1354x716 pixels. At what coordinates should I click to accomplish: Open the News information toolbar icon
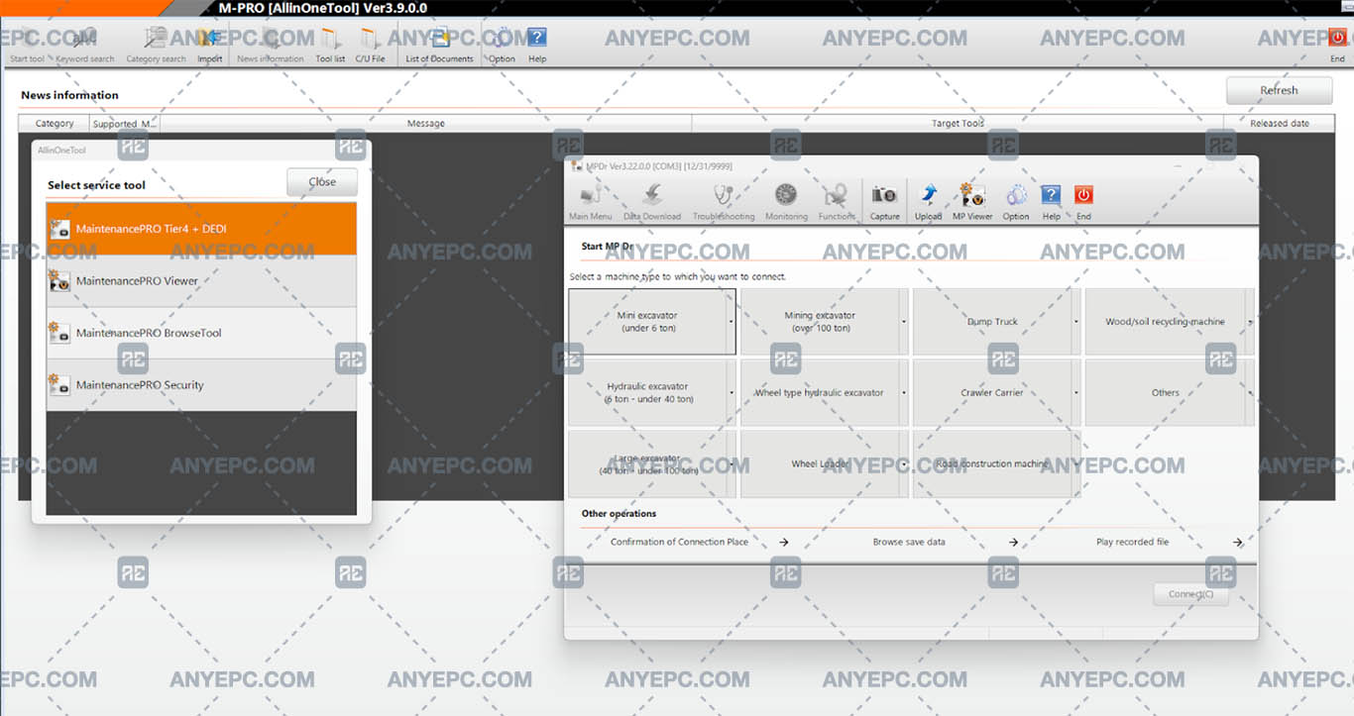pyautogui.click(x=271, y=46)
